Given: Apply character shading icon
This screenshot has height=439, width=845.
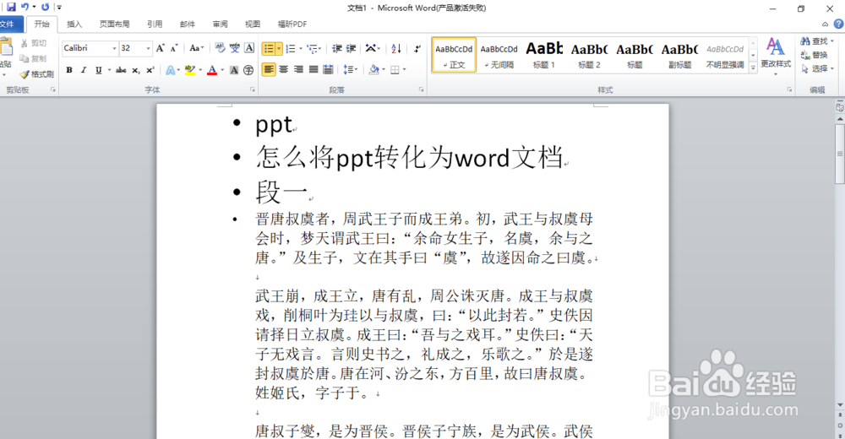Looking at the screenshot, I should (x=234, y=70).
